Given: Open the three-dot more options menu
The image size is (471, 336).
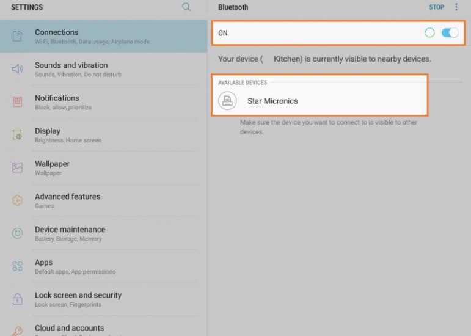Looking at the screenshot, I should [x=456, y=7].
